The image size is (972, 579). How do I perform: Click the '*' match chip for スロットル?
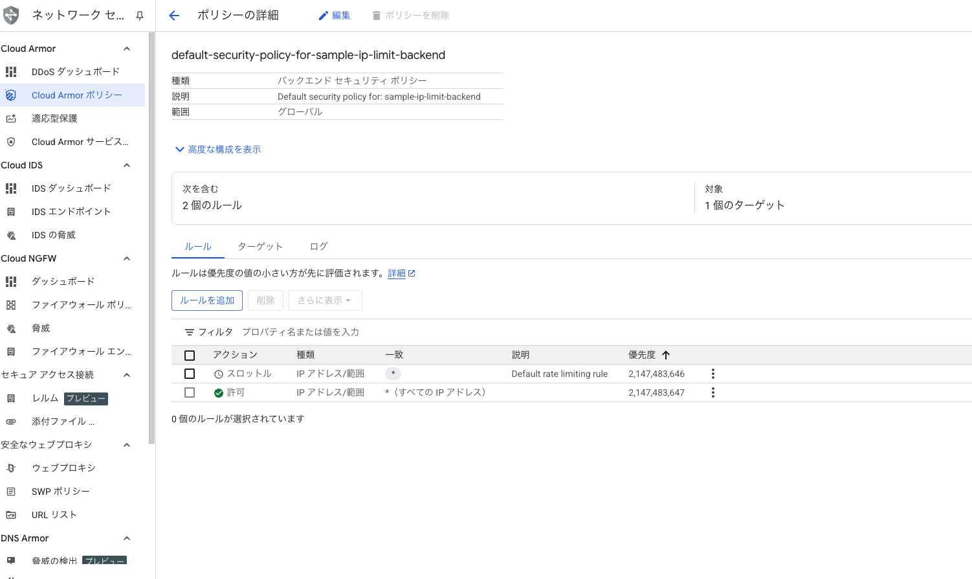pyautogui.click(x=393, y=374)
